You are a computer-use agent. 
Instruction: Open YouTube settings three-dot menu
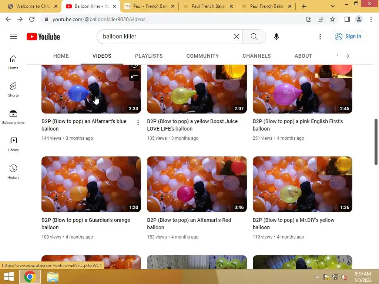[320, 37]
